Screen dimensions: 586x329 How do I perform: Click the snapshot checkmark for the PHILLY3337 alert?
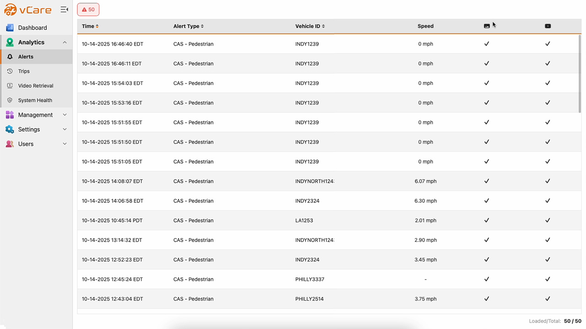point(487,279)
